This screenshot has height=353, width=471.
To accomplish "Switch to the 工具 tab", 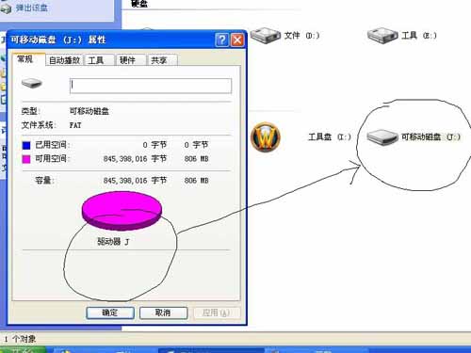I will coord(99,60).
